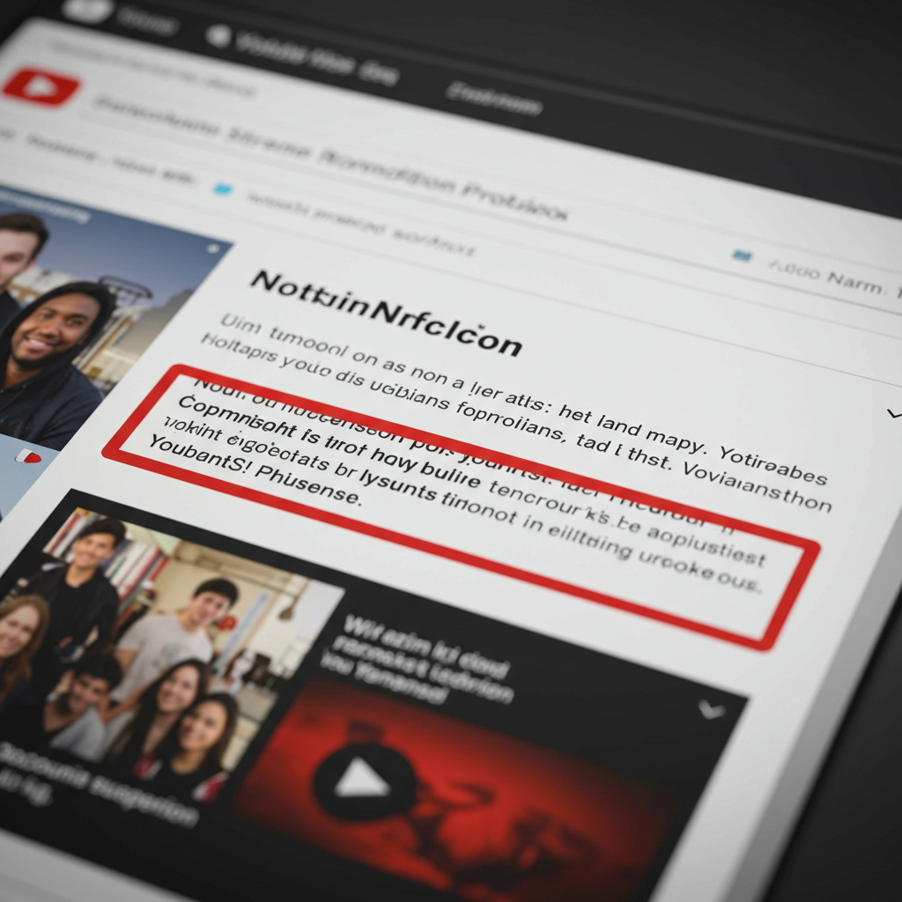The width and height of the screenshot is (902, 902).
Task: Click the rounded pill button in the top bar
Action: (87, 10)
